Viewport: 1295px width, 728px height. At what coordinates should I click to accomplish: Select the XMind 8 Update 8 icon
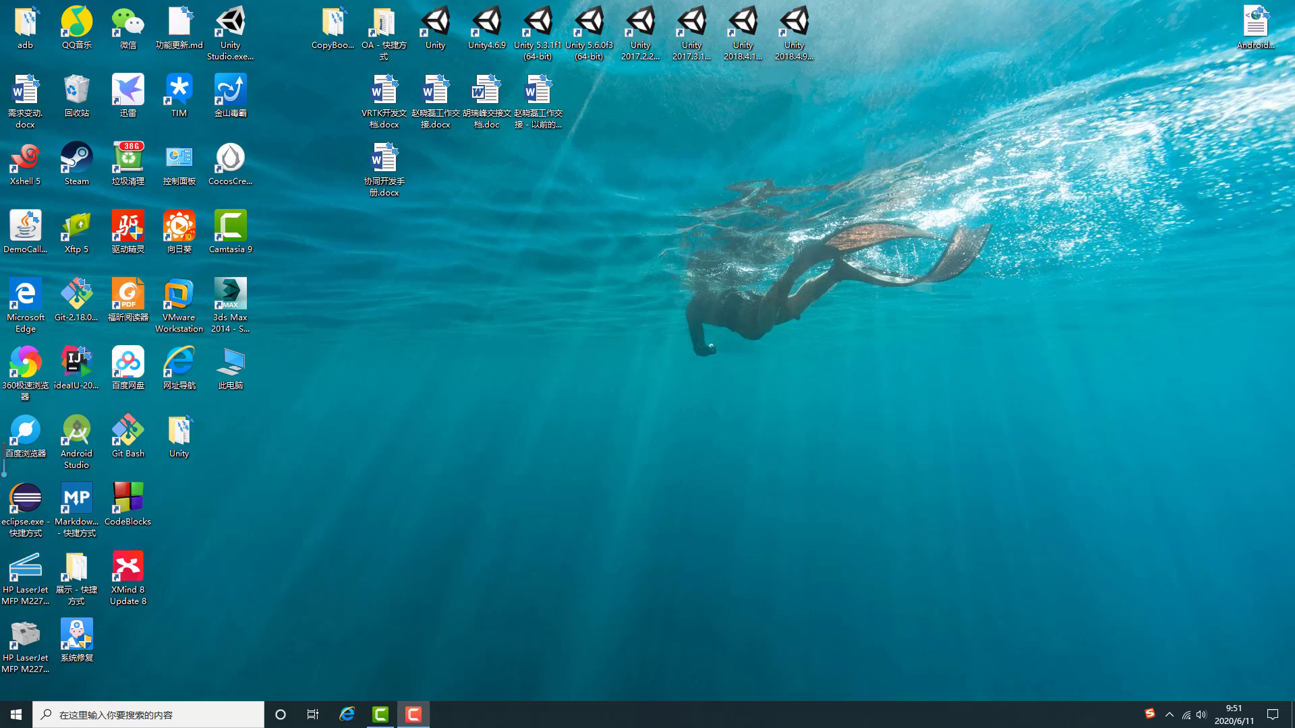[128, 578]
